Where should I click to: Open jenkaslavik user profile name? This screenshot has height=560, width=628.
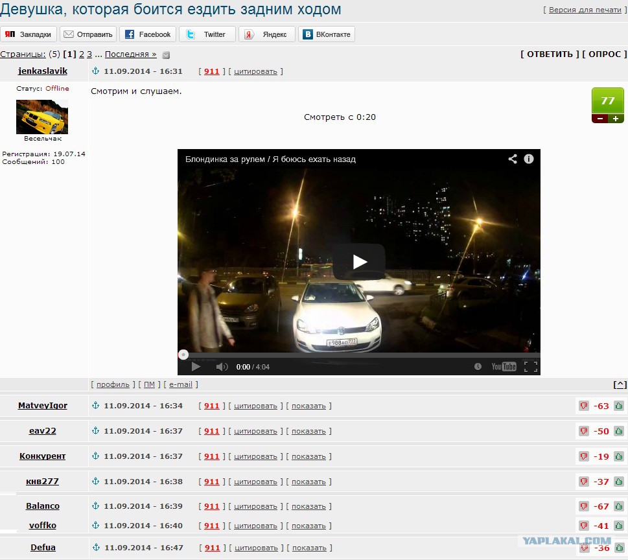pyautogui.click(x=43, y=71)
